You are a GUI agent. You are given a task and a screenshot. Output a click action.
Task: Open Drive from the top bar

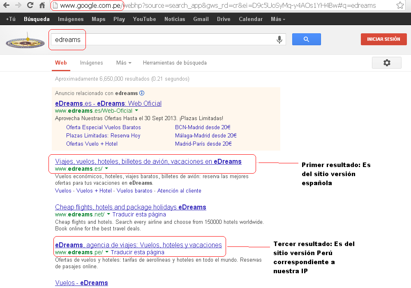tap(224, 19)
